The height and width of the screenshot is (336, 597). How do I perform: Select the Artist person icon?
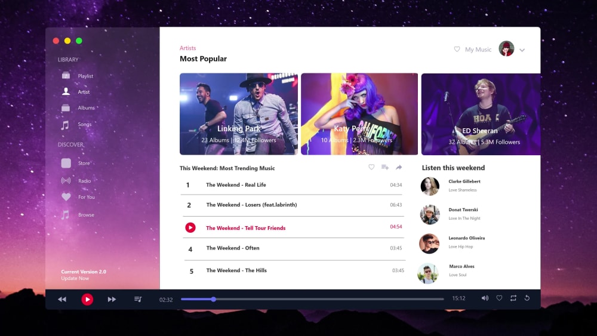point(66,91)
